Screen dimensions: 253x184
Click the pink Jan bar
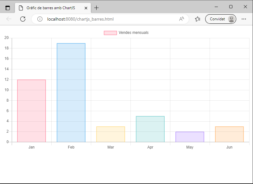(31, 111)
